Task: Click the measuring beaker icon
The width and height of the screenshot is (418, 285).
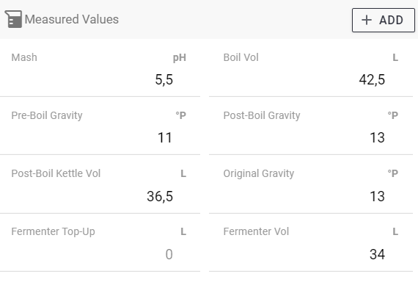Action: click(x=14, y=19)
